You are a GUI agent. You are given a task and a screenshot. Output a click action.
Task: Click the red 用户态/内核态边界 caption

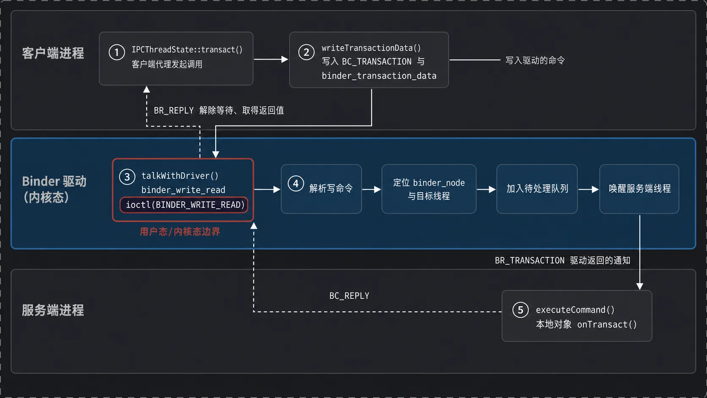point(180,232)
